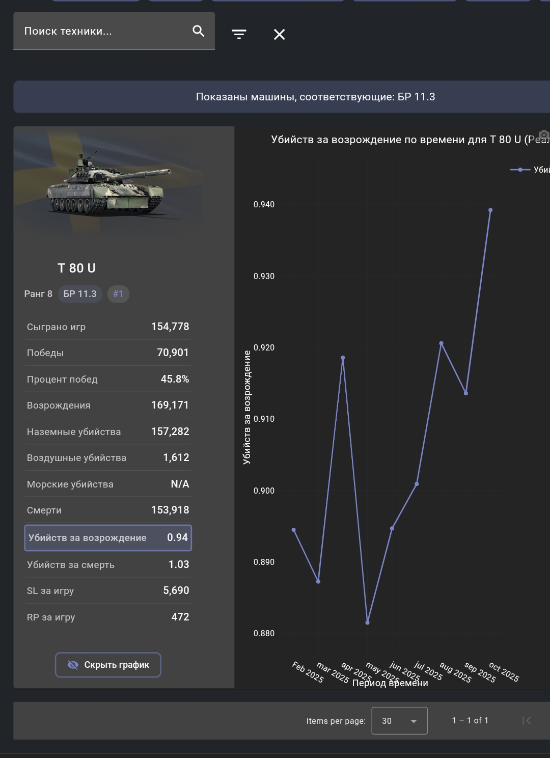Open the Items per page dropdown

pyautogui.click(x=399, y=721)
